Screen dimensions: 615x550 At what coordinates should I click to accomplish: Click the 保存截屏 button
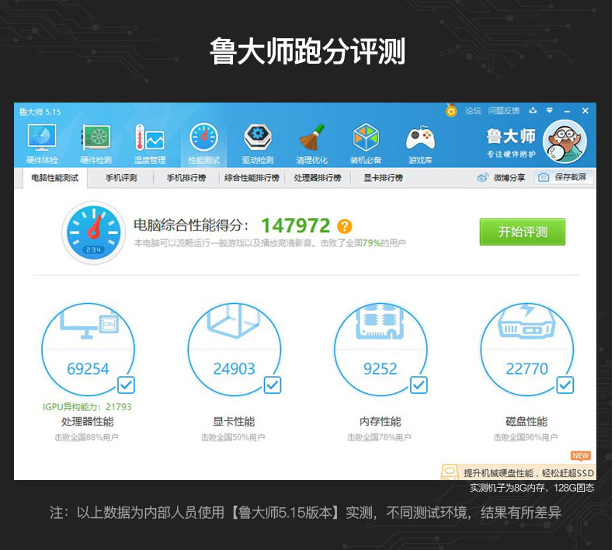pos(565,177)
